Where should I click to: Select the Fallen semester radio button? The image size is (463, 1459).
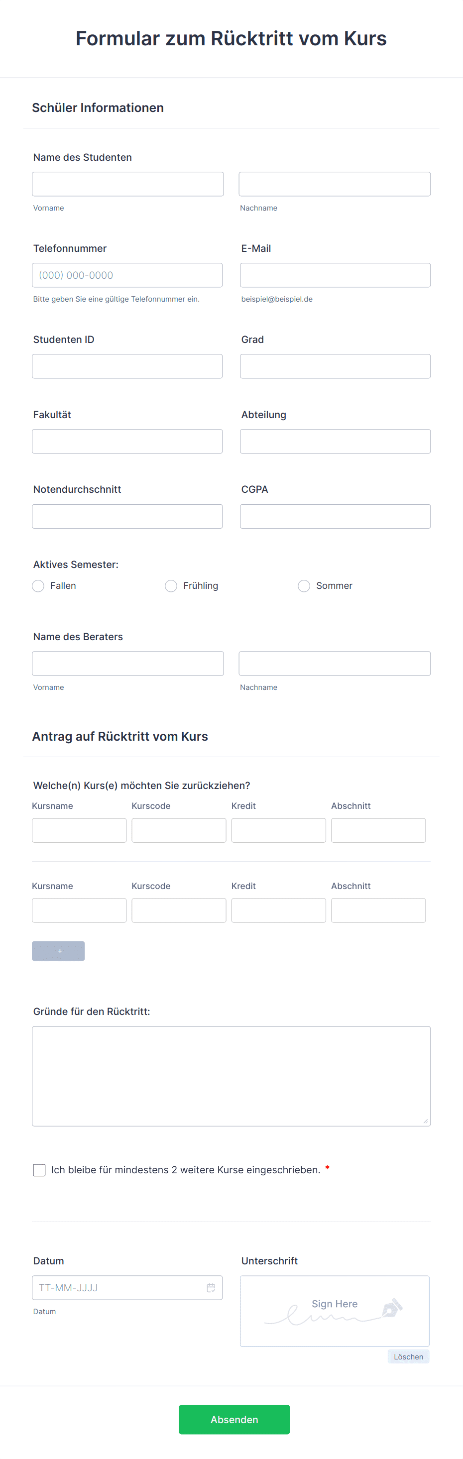click(38, 585)
